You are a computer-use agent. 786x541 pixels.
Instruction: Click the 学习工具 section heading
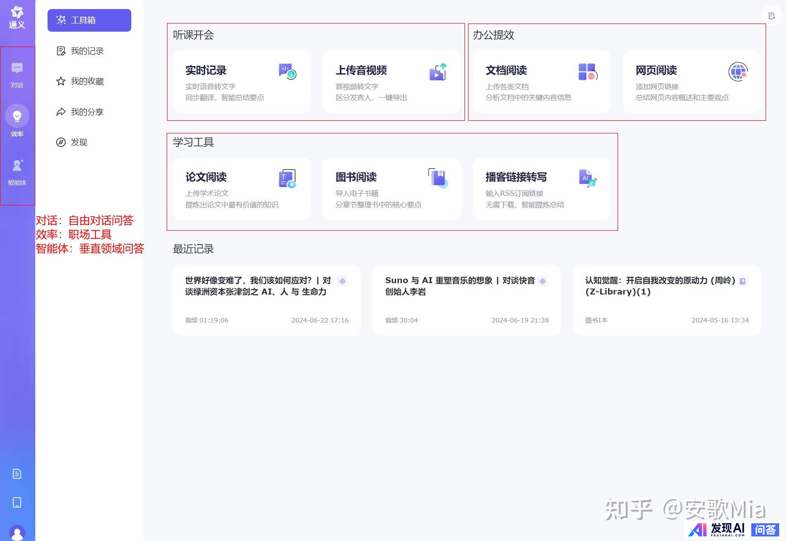[x=193, y=142]
